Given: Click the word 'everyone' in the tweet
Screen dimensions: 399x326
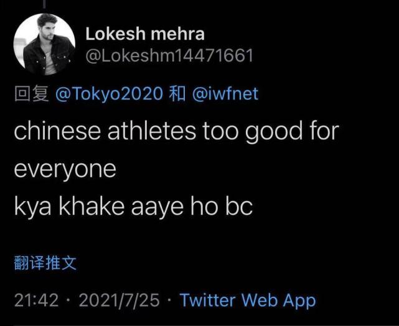Looking at the screenshot, I should [x=65, y=170].
